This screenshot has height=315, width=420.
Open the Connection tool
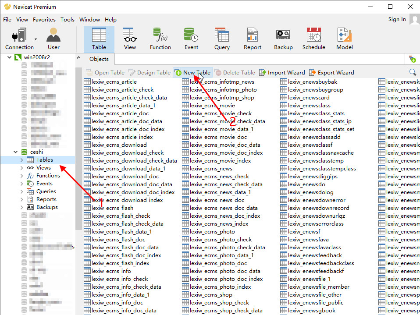(19, 39)
